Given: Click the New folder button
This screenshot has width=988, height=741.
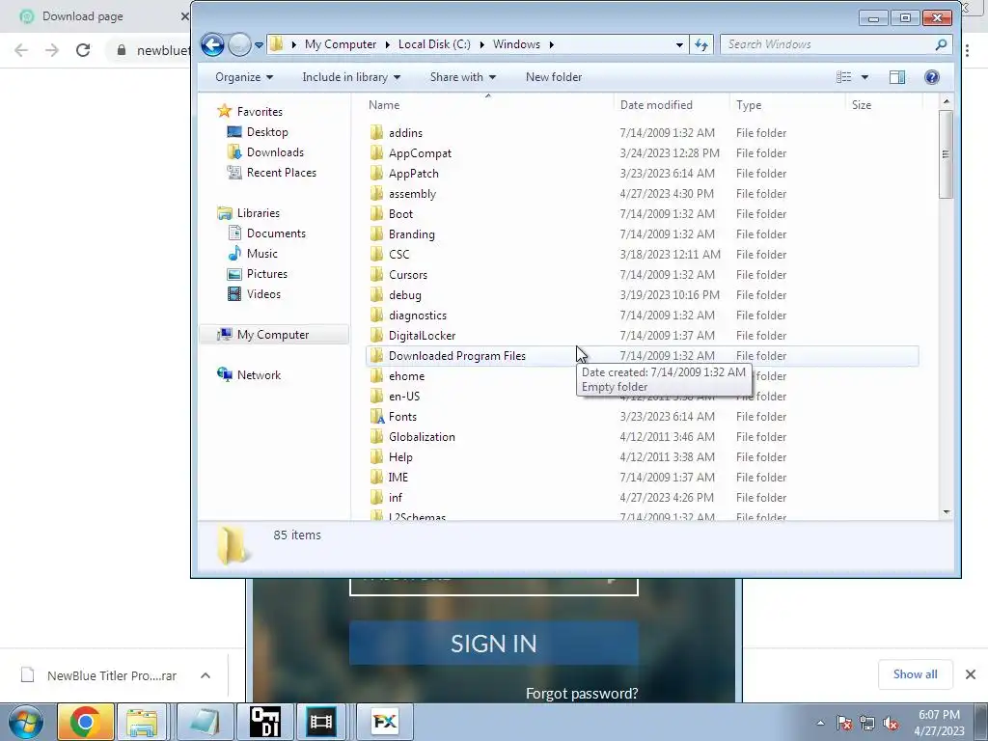Looking at the screenshot, I should tap(554, 77).
